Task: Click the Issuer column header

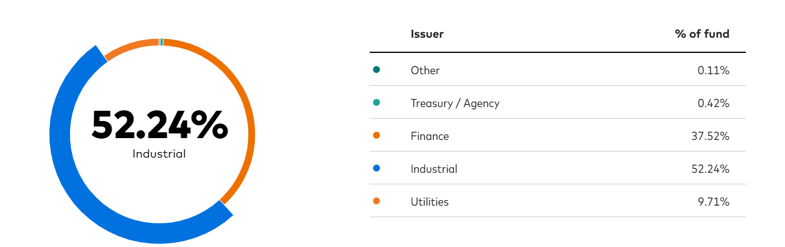Action: [427, 34]
